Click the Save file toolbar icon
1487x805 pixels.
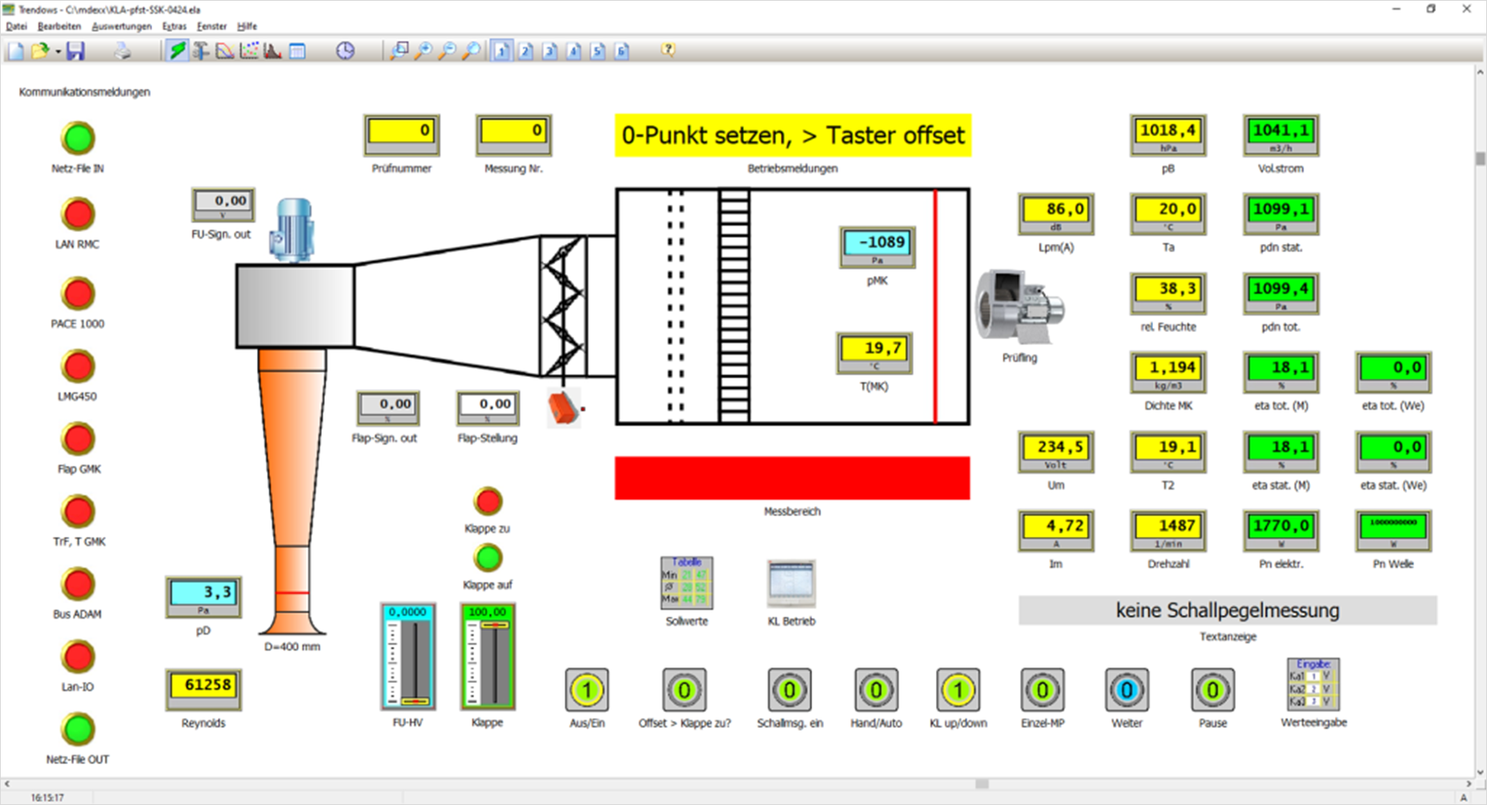click(x=75, y=51)
